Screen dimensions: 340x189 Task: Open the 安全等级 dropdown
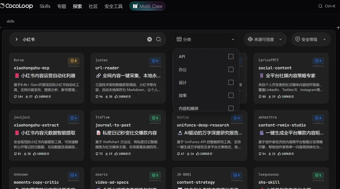311,39
